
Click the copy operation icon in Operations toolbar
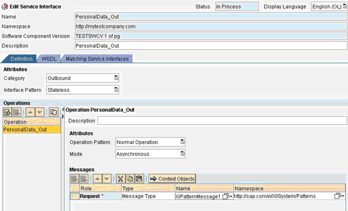pyautogui.click(x=53, y=112)
